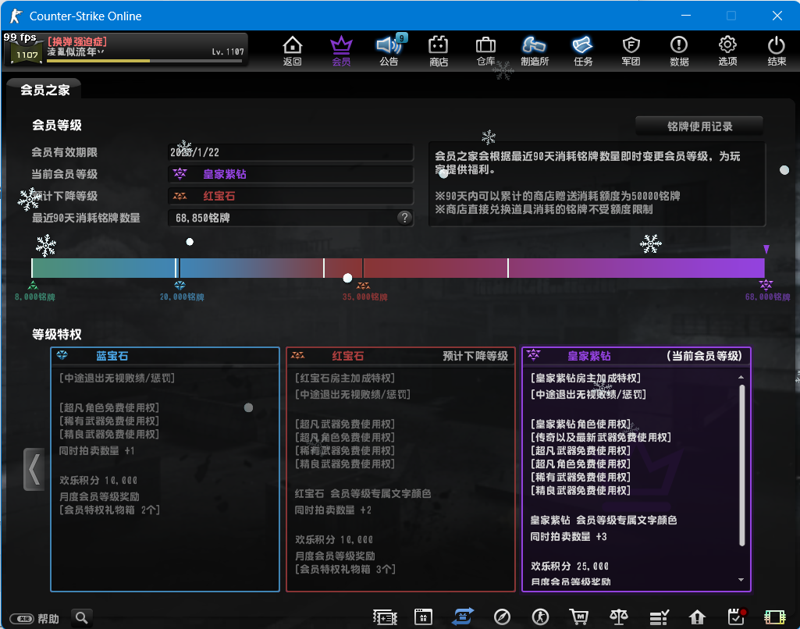Click the left arrow to show previous tiers

(34, 468)
